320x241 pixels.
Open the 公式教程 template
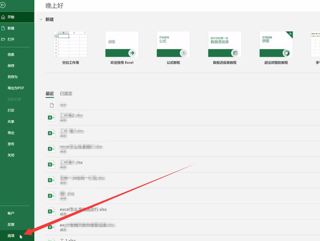coord(173,44)
